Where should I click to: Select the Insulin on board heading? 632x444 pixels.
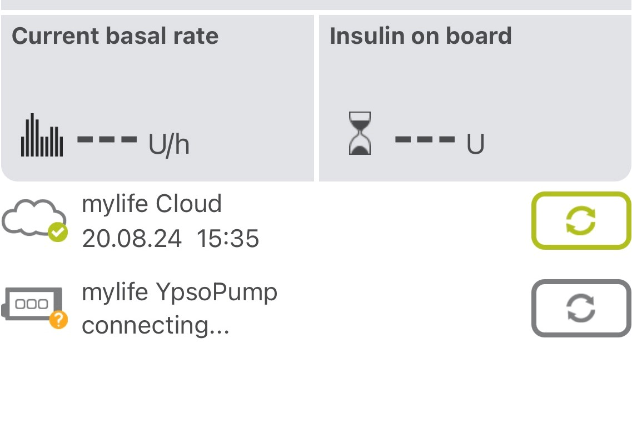tap(421, 36)
